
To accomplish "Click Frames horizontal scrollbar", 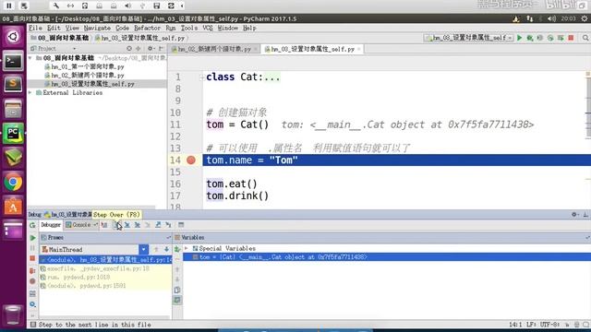I will point(105,317).
